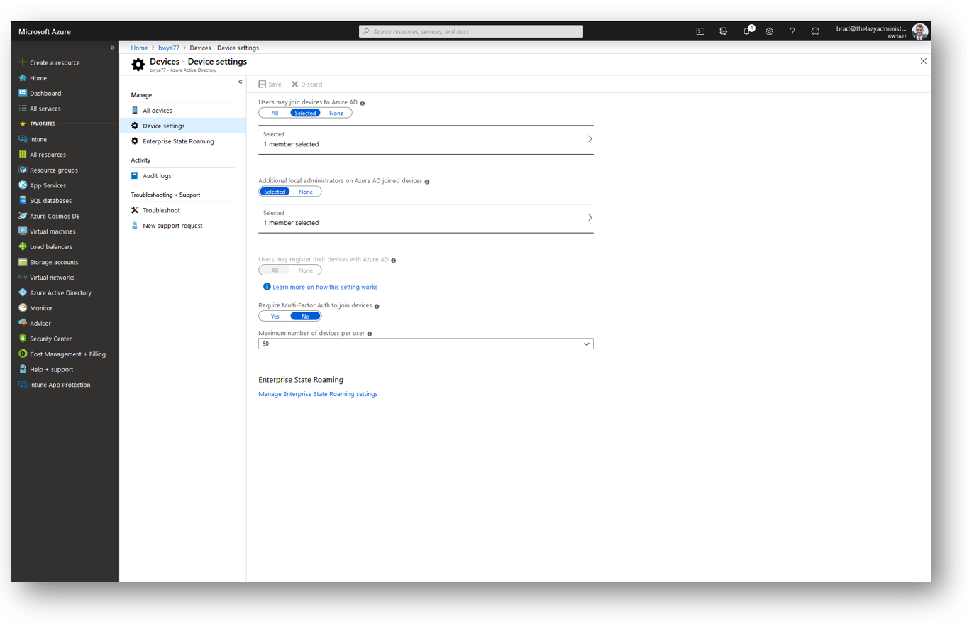Open New support request menu item
Screen dimensions: 967x624
[x=182, y=226]
